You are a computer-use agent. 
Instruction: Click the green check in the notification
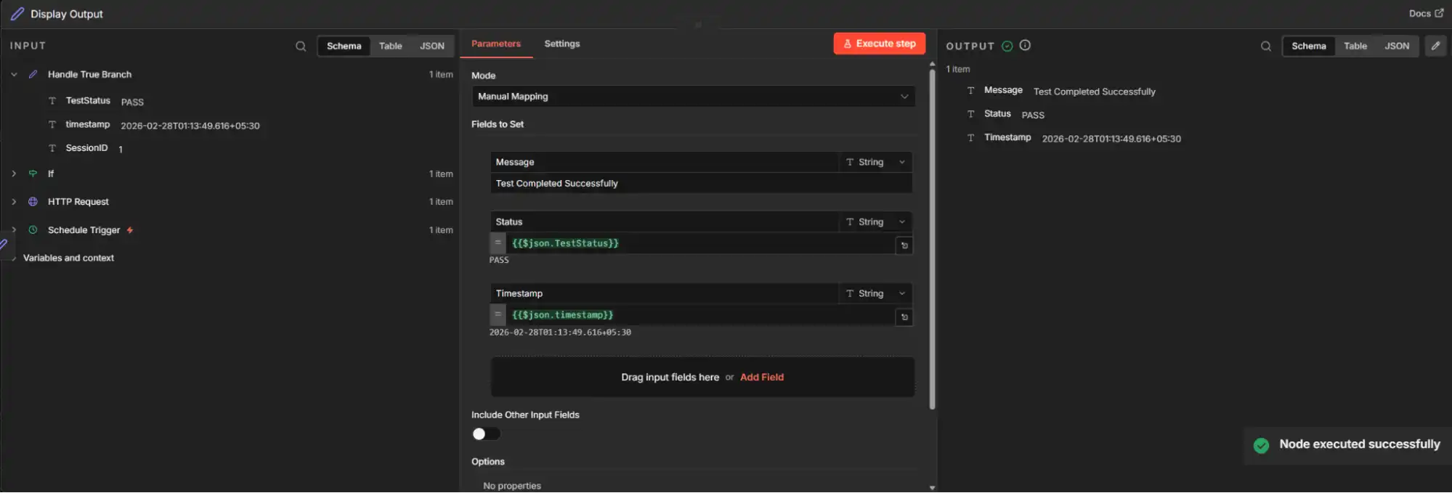[1261, 445]
